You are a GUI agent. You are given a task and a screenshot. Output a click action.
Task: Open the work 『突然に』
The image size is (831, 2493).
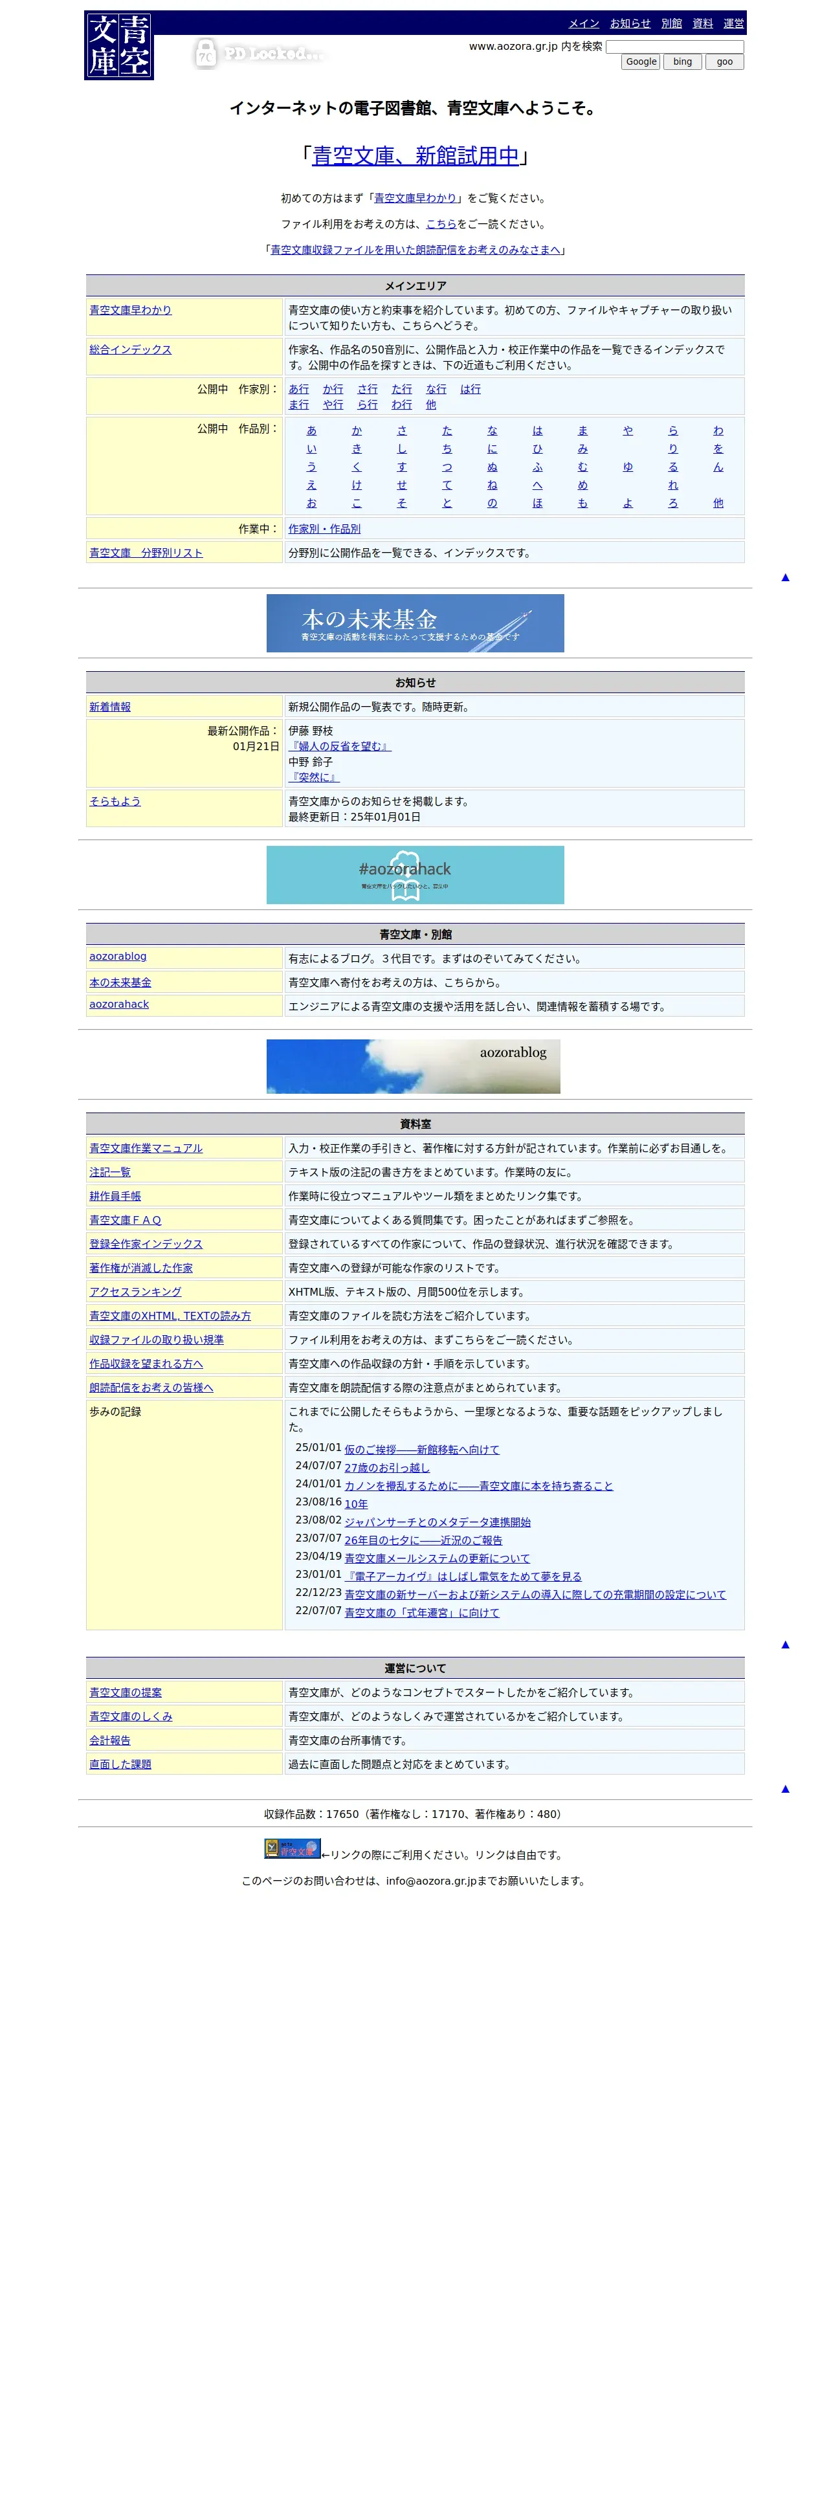315,777
